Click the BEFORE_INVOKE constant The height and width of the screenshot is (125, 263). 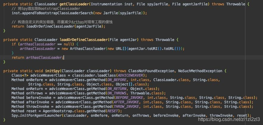129,98
